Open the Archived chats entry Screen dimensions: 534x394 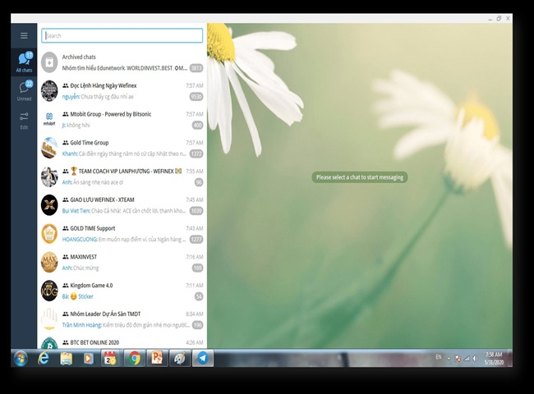[x=122, y=62]
